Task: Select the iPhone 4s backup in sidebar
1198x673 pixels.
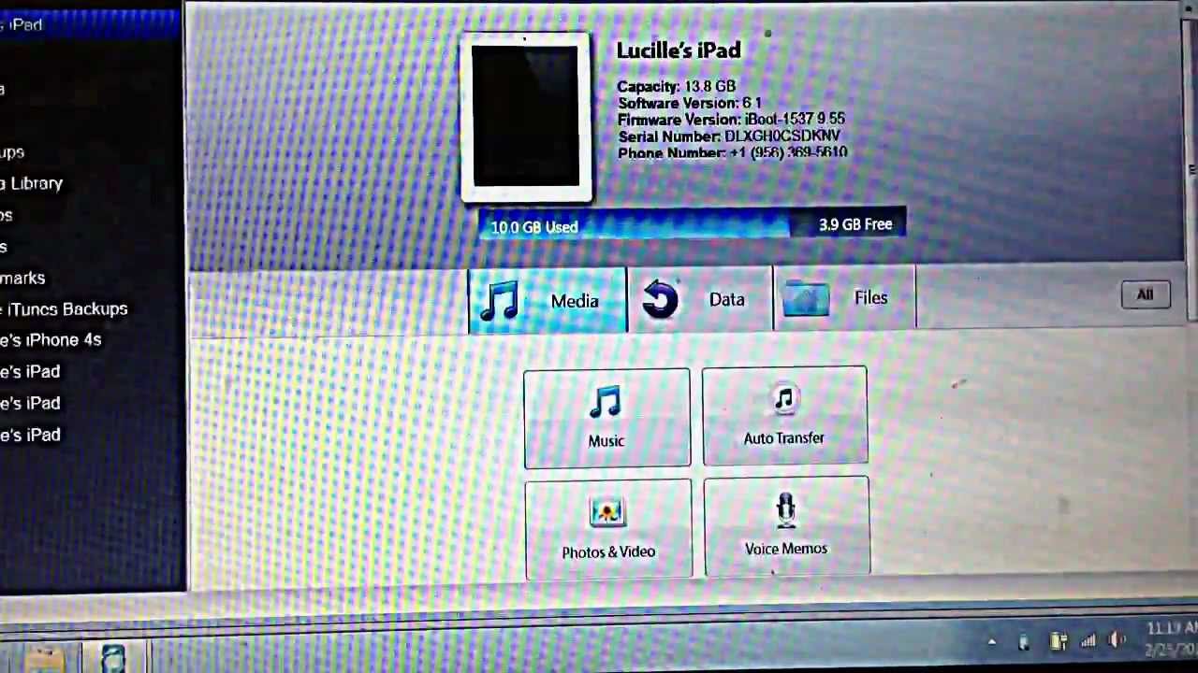Action: 51,339
